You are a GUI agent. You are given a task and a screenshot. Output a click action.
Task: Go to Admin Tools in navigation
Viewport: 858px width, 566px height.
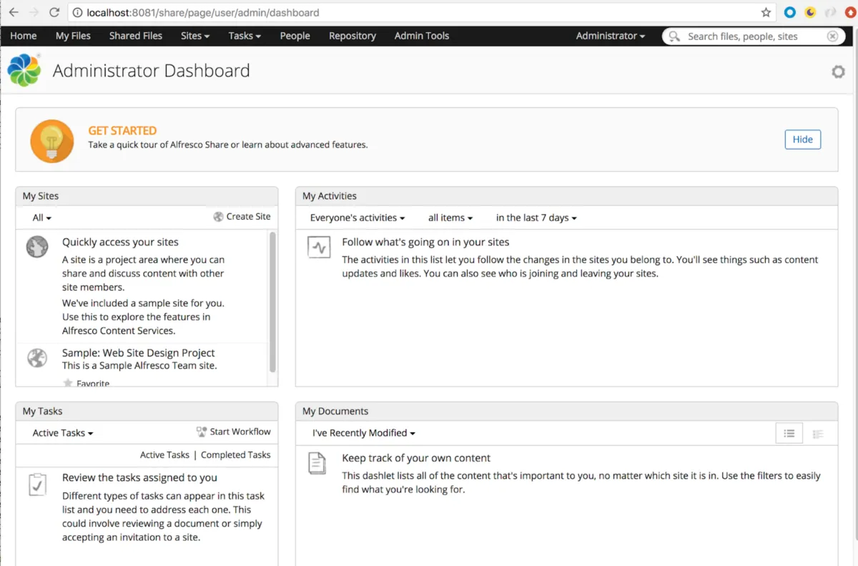click(x=422, y=36)
